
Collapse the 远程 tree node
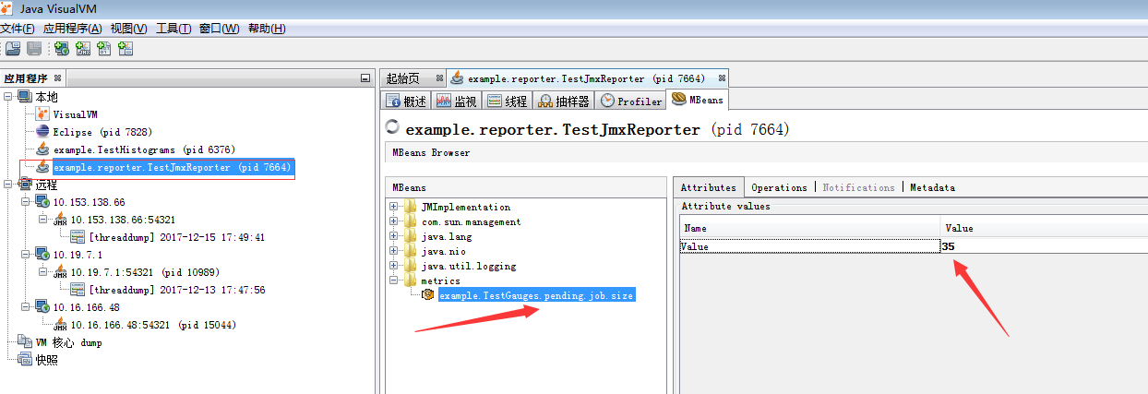8,185
